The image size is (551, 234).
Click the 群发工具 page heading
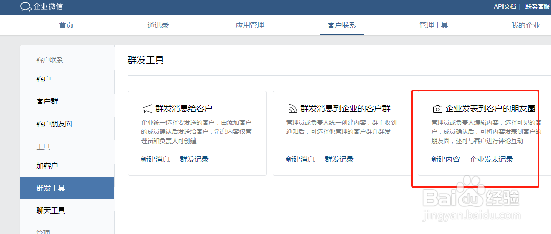[x=146, y=60]
